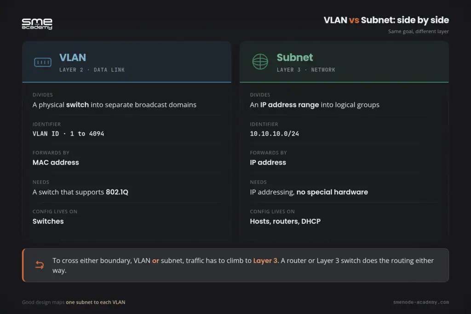
Task: Click 'LAYER 3 · NETWORK' label
Action: [x=306, y=69]
